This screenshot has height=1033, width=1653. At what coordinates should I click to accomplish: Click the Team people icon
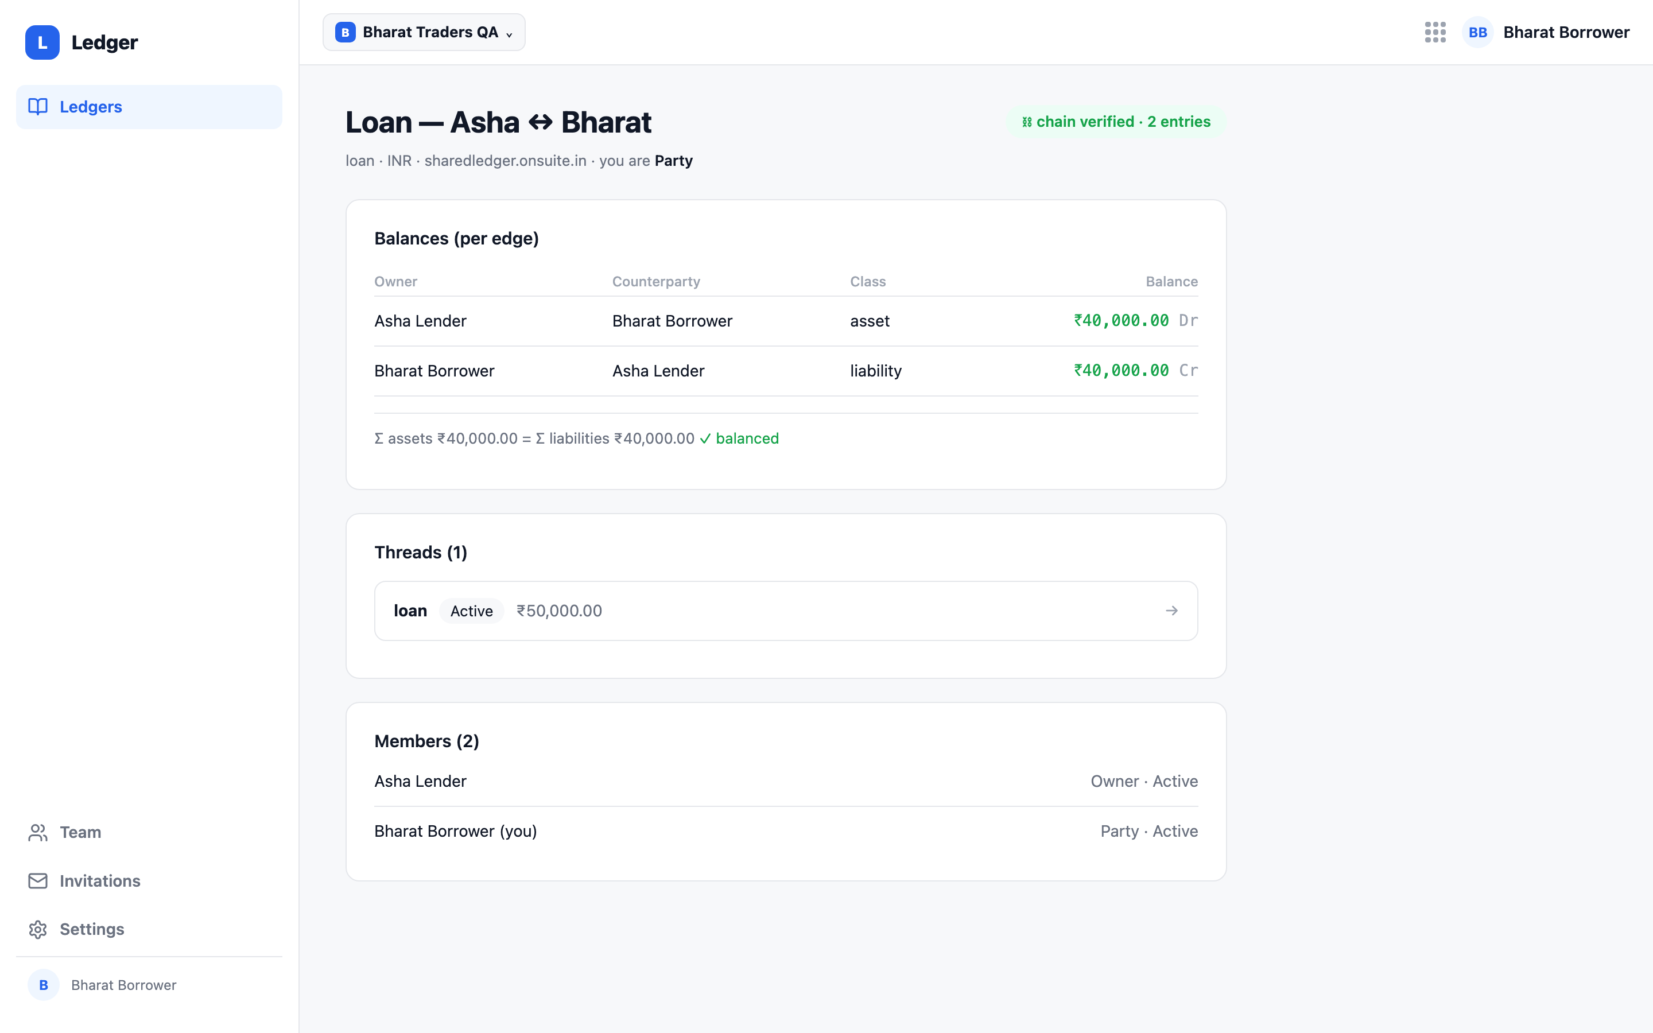[x=37, y=832]
